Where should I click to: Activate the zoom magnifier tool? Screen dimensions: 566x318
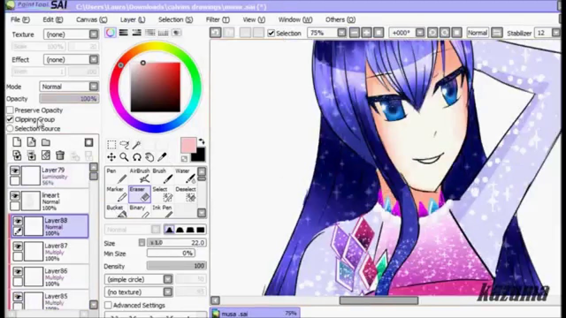click(124, 157)
